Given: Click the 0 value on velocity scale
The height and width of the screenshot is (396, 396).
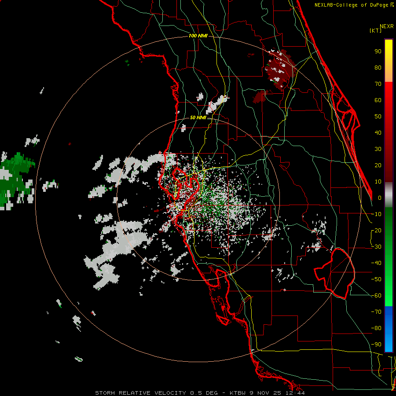Looking at the screenshot, I should pyautogui.click(x=380, y=198).
